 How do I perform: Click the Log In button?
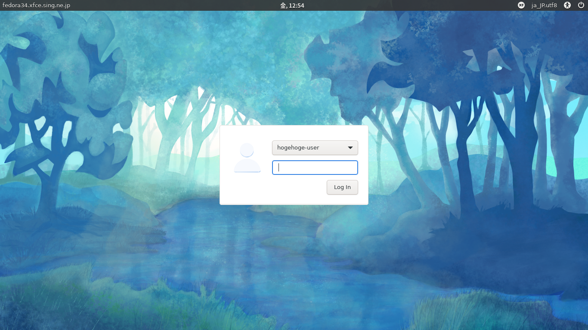[342, 187]
